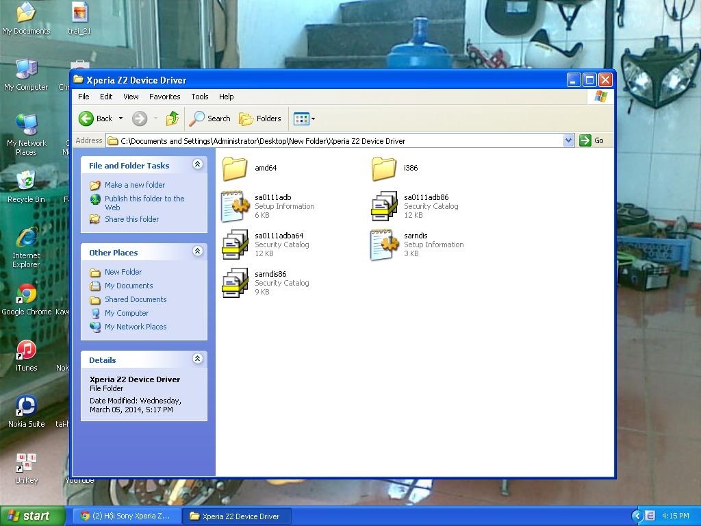Toggle the Folders pane button

pos(259,118)
